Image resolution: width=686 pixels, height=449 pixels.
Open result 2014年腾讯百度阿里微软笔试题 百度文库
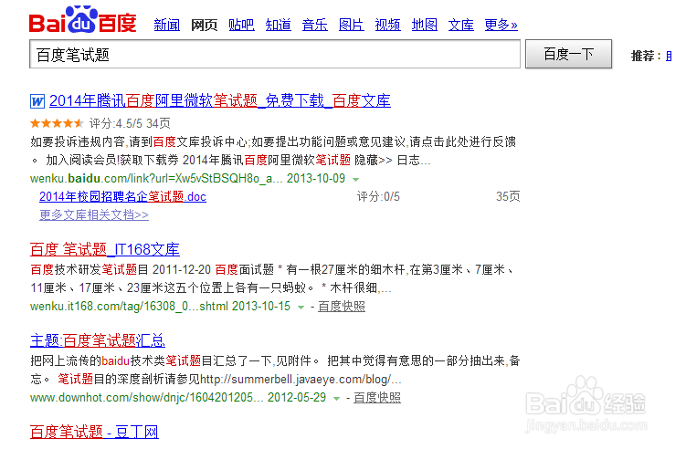pyautogui.click(x=219, y=101)
